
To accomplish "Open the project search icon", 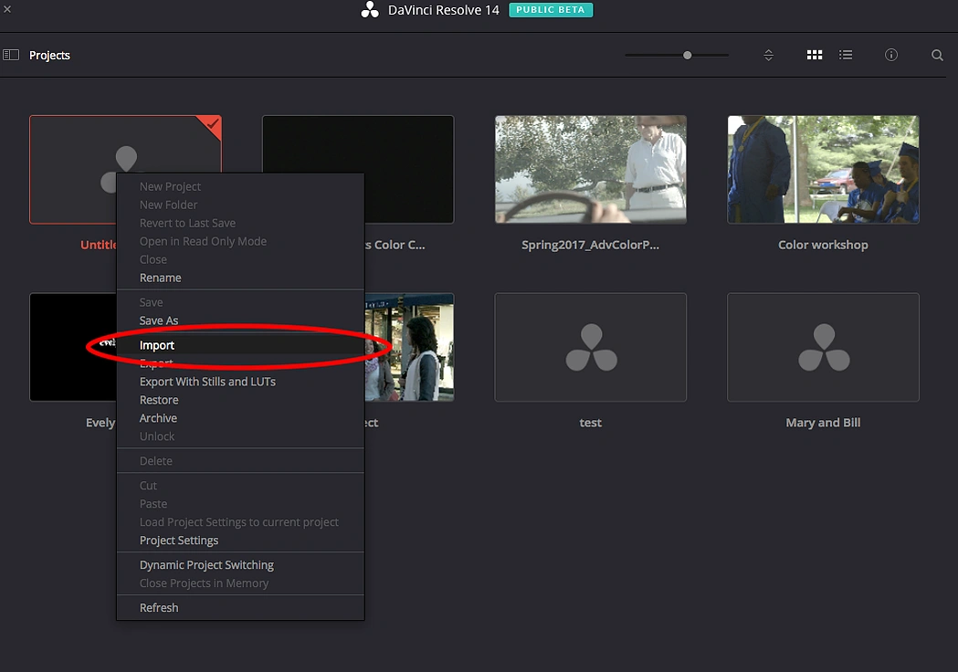I will 937,55.
